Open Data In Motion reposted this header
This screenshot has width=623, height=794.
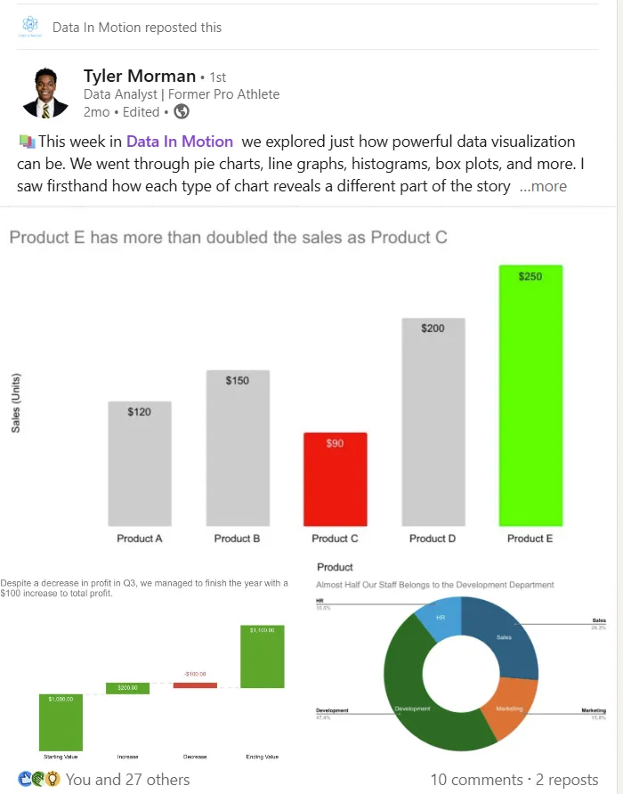[137, 28]
